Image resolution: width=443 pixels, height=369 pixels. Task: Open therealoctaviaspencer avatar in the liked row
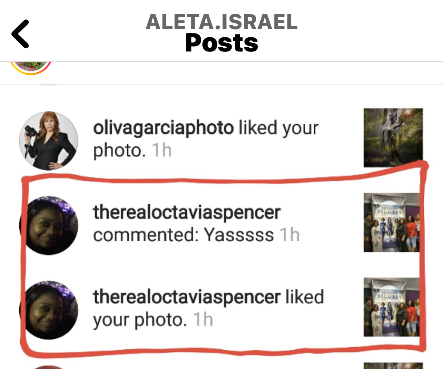[x=48, y=310]
